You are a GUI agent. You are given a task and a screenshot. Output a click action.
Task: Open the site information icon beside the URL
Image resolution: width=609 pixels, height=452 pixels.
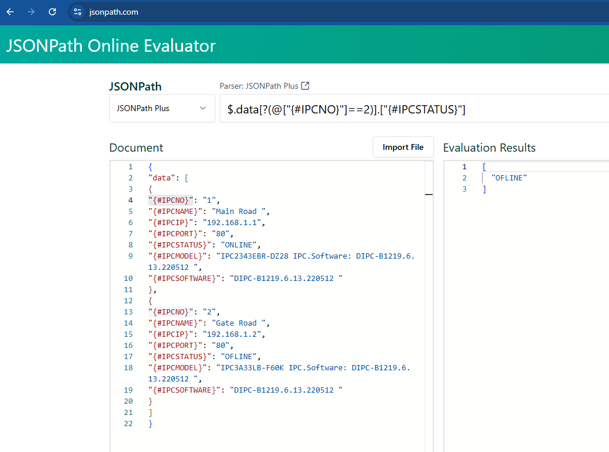coord(78,12)
